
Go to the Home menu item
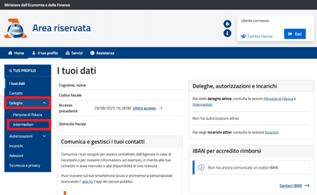point(16,53)
